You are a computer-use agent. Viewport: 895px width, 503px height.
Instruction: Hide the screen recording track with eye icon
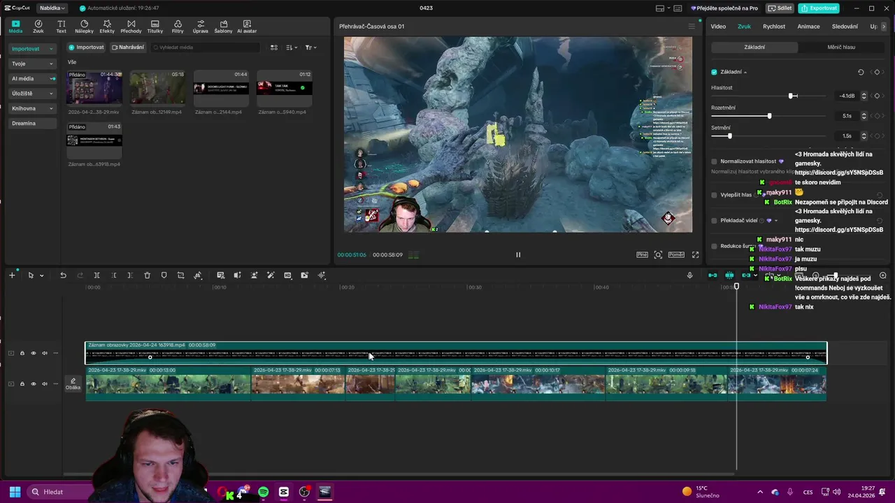[33, 353]
